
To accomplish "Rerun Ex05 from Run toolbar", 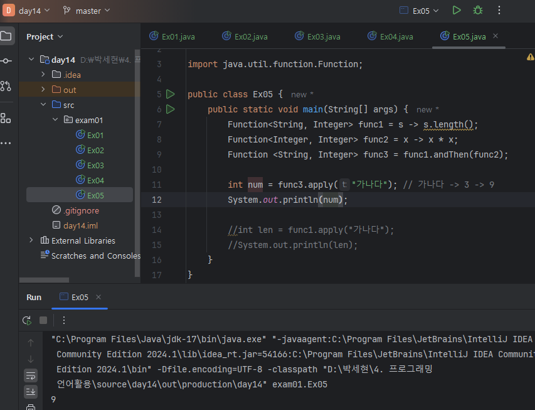I will pyautogui.click(x=27, y=320).
